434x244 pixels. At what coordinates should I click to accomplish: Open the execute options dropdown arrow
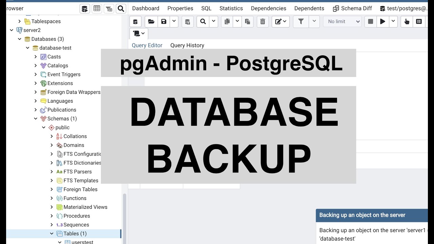[393, 22]
